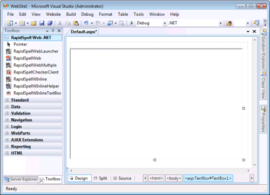
Task: Switch to the Source view
Action: coord(123,178)
